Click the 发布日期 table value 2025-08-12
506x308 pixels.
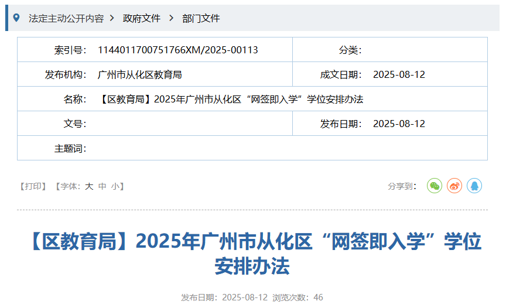tap(399, 124)
